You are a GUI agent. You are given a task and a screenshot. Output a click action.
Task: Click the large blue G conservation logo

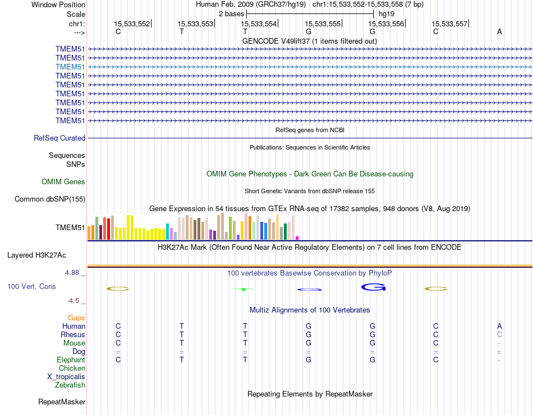click(x=373, y=287)
